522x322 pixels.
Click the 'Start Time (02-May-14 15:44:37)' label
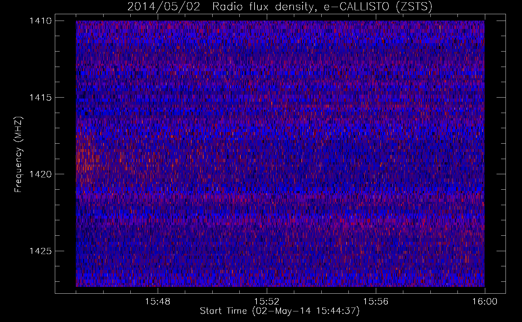click(x=280, y=311)
